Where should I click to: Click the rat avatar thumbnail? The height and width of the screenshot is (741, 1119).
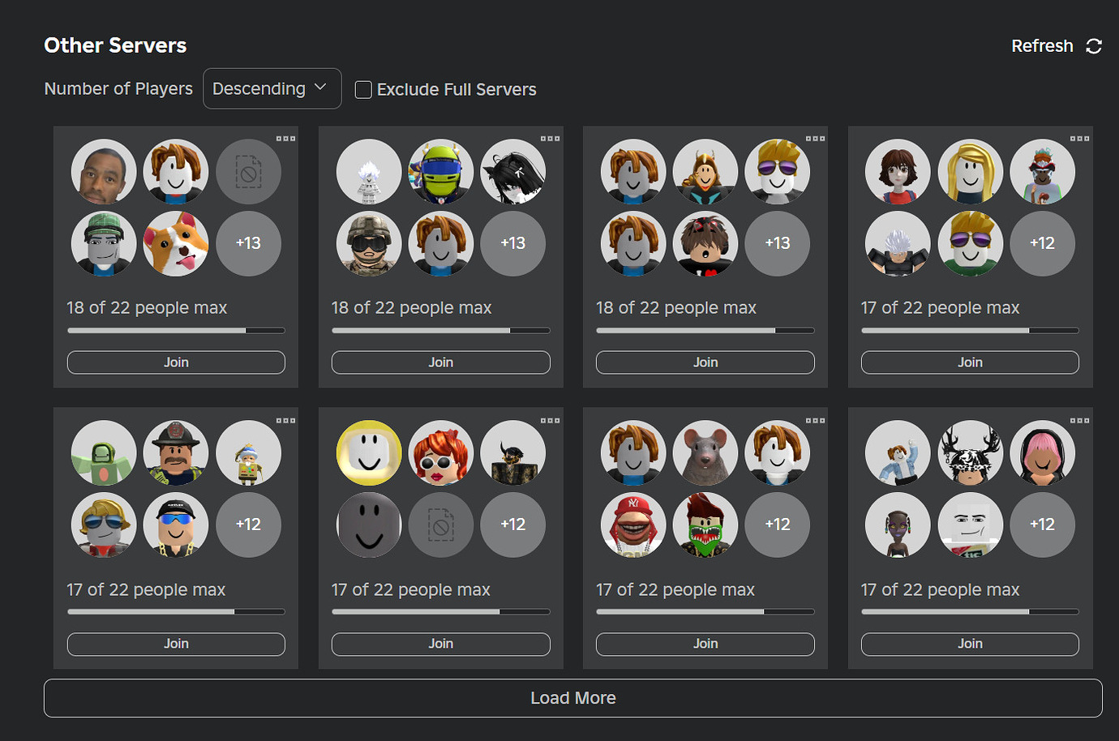tap(705, 452)
